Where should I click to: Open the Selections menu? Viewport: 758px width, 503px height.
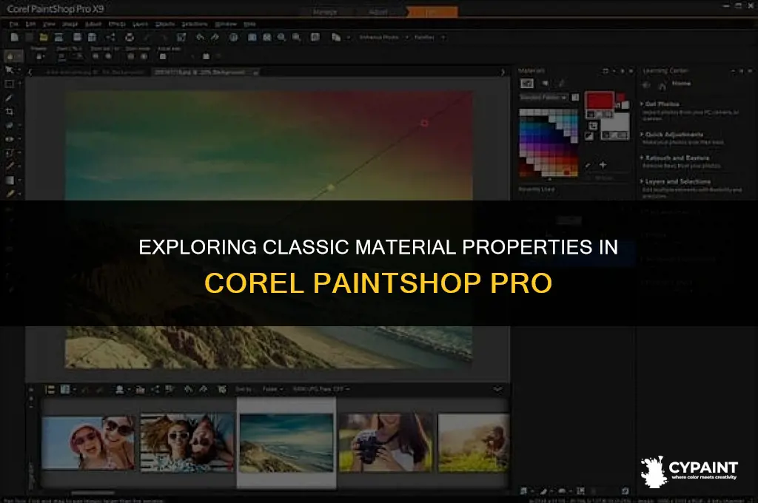coord(195,24)
